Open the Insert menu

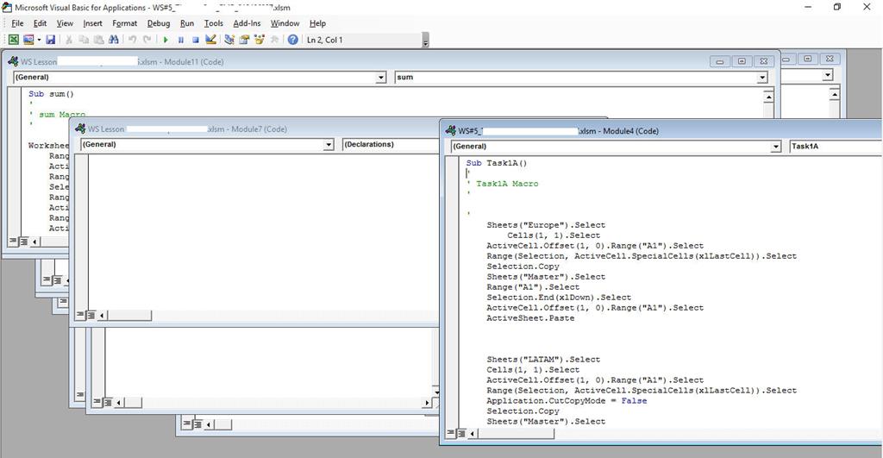(92, 23)
